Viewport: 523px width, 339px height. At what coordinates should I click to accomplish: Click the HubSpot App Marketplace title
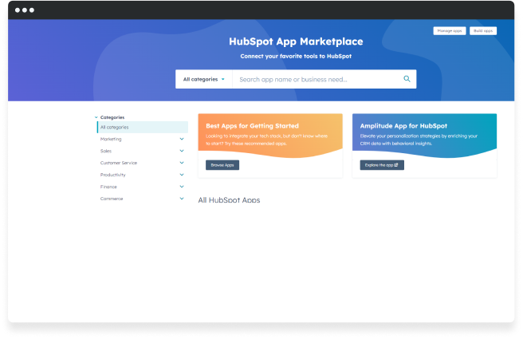pyautogui.click(x=296, y=41)
